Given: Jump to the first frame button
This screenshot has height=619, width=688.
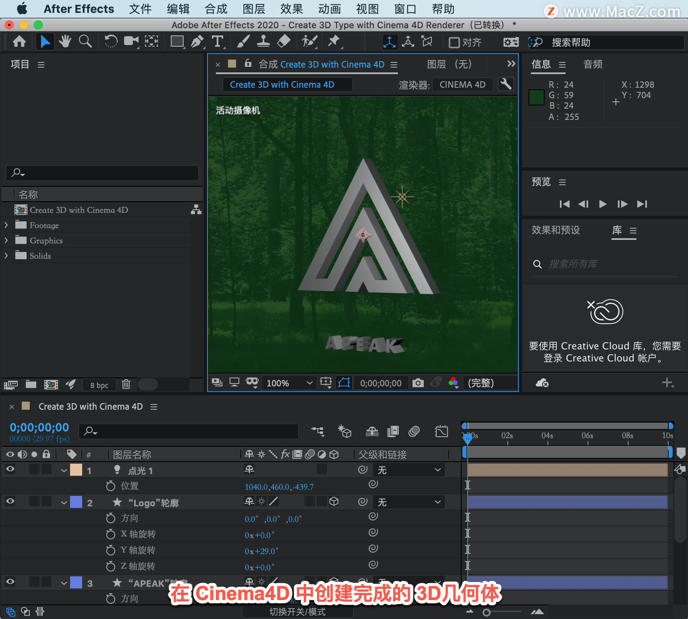Looking at the screenshot, I should 564,204.
